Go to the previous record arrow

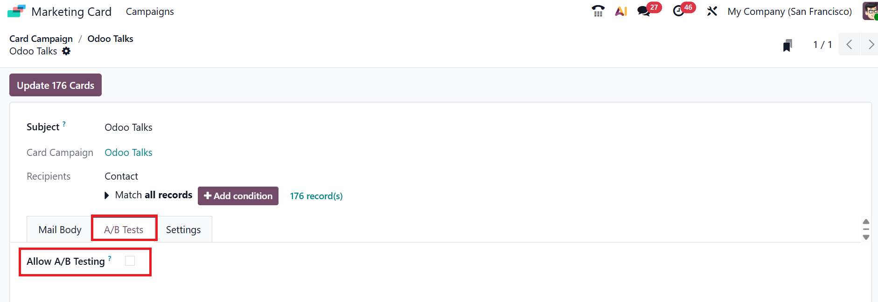pyautogui.click(x=849, y=45)
